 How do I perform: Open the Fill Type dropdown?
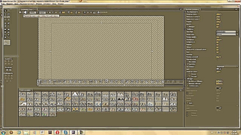click(x=227, y=67)
